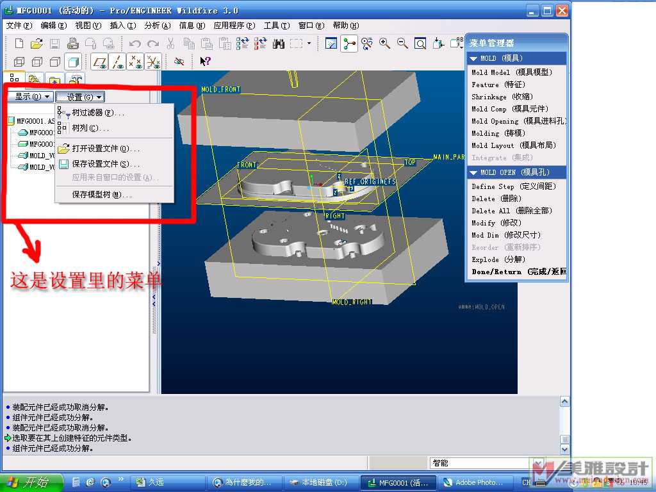The height and width of the screenshot is (492, 656).
Task: Toggle datum axes display
Action: (118, 62)
